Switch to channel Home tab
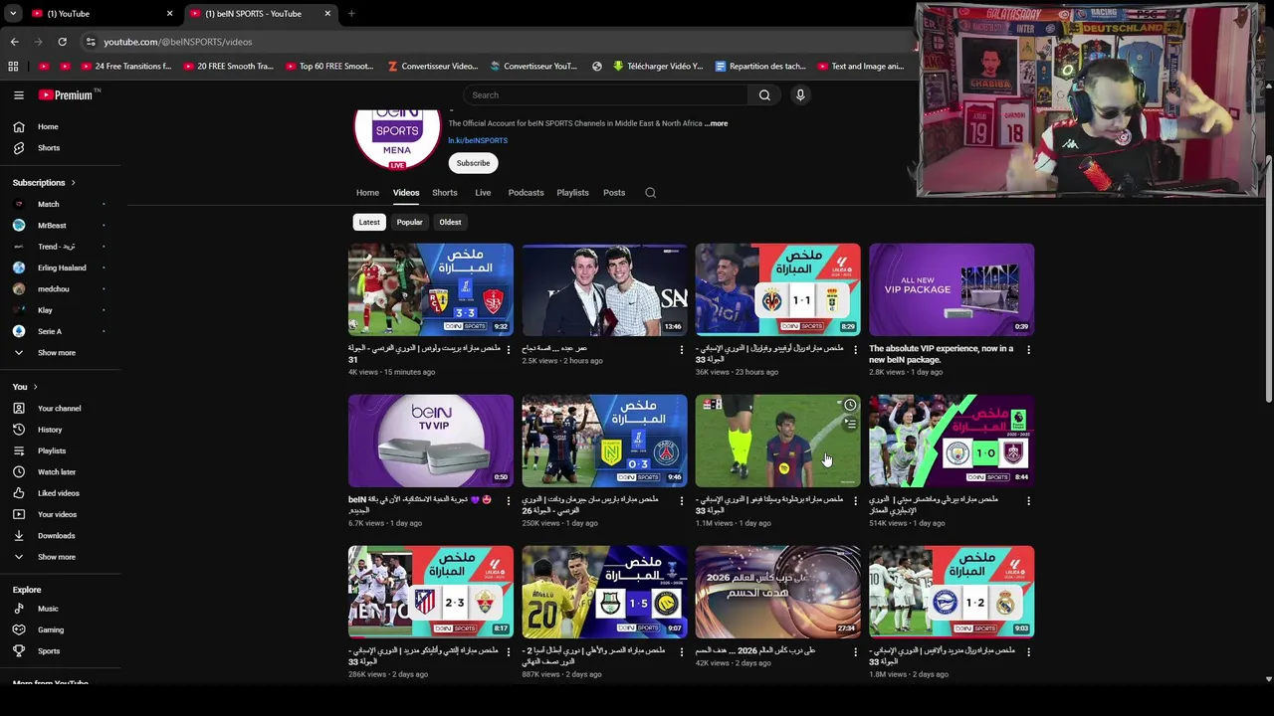This screenshot has width=1274, height=716. click(x=367, y=192)
